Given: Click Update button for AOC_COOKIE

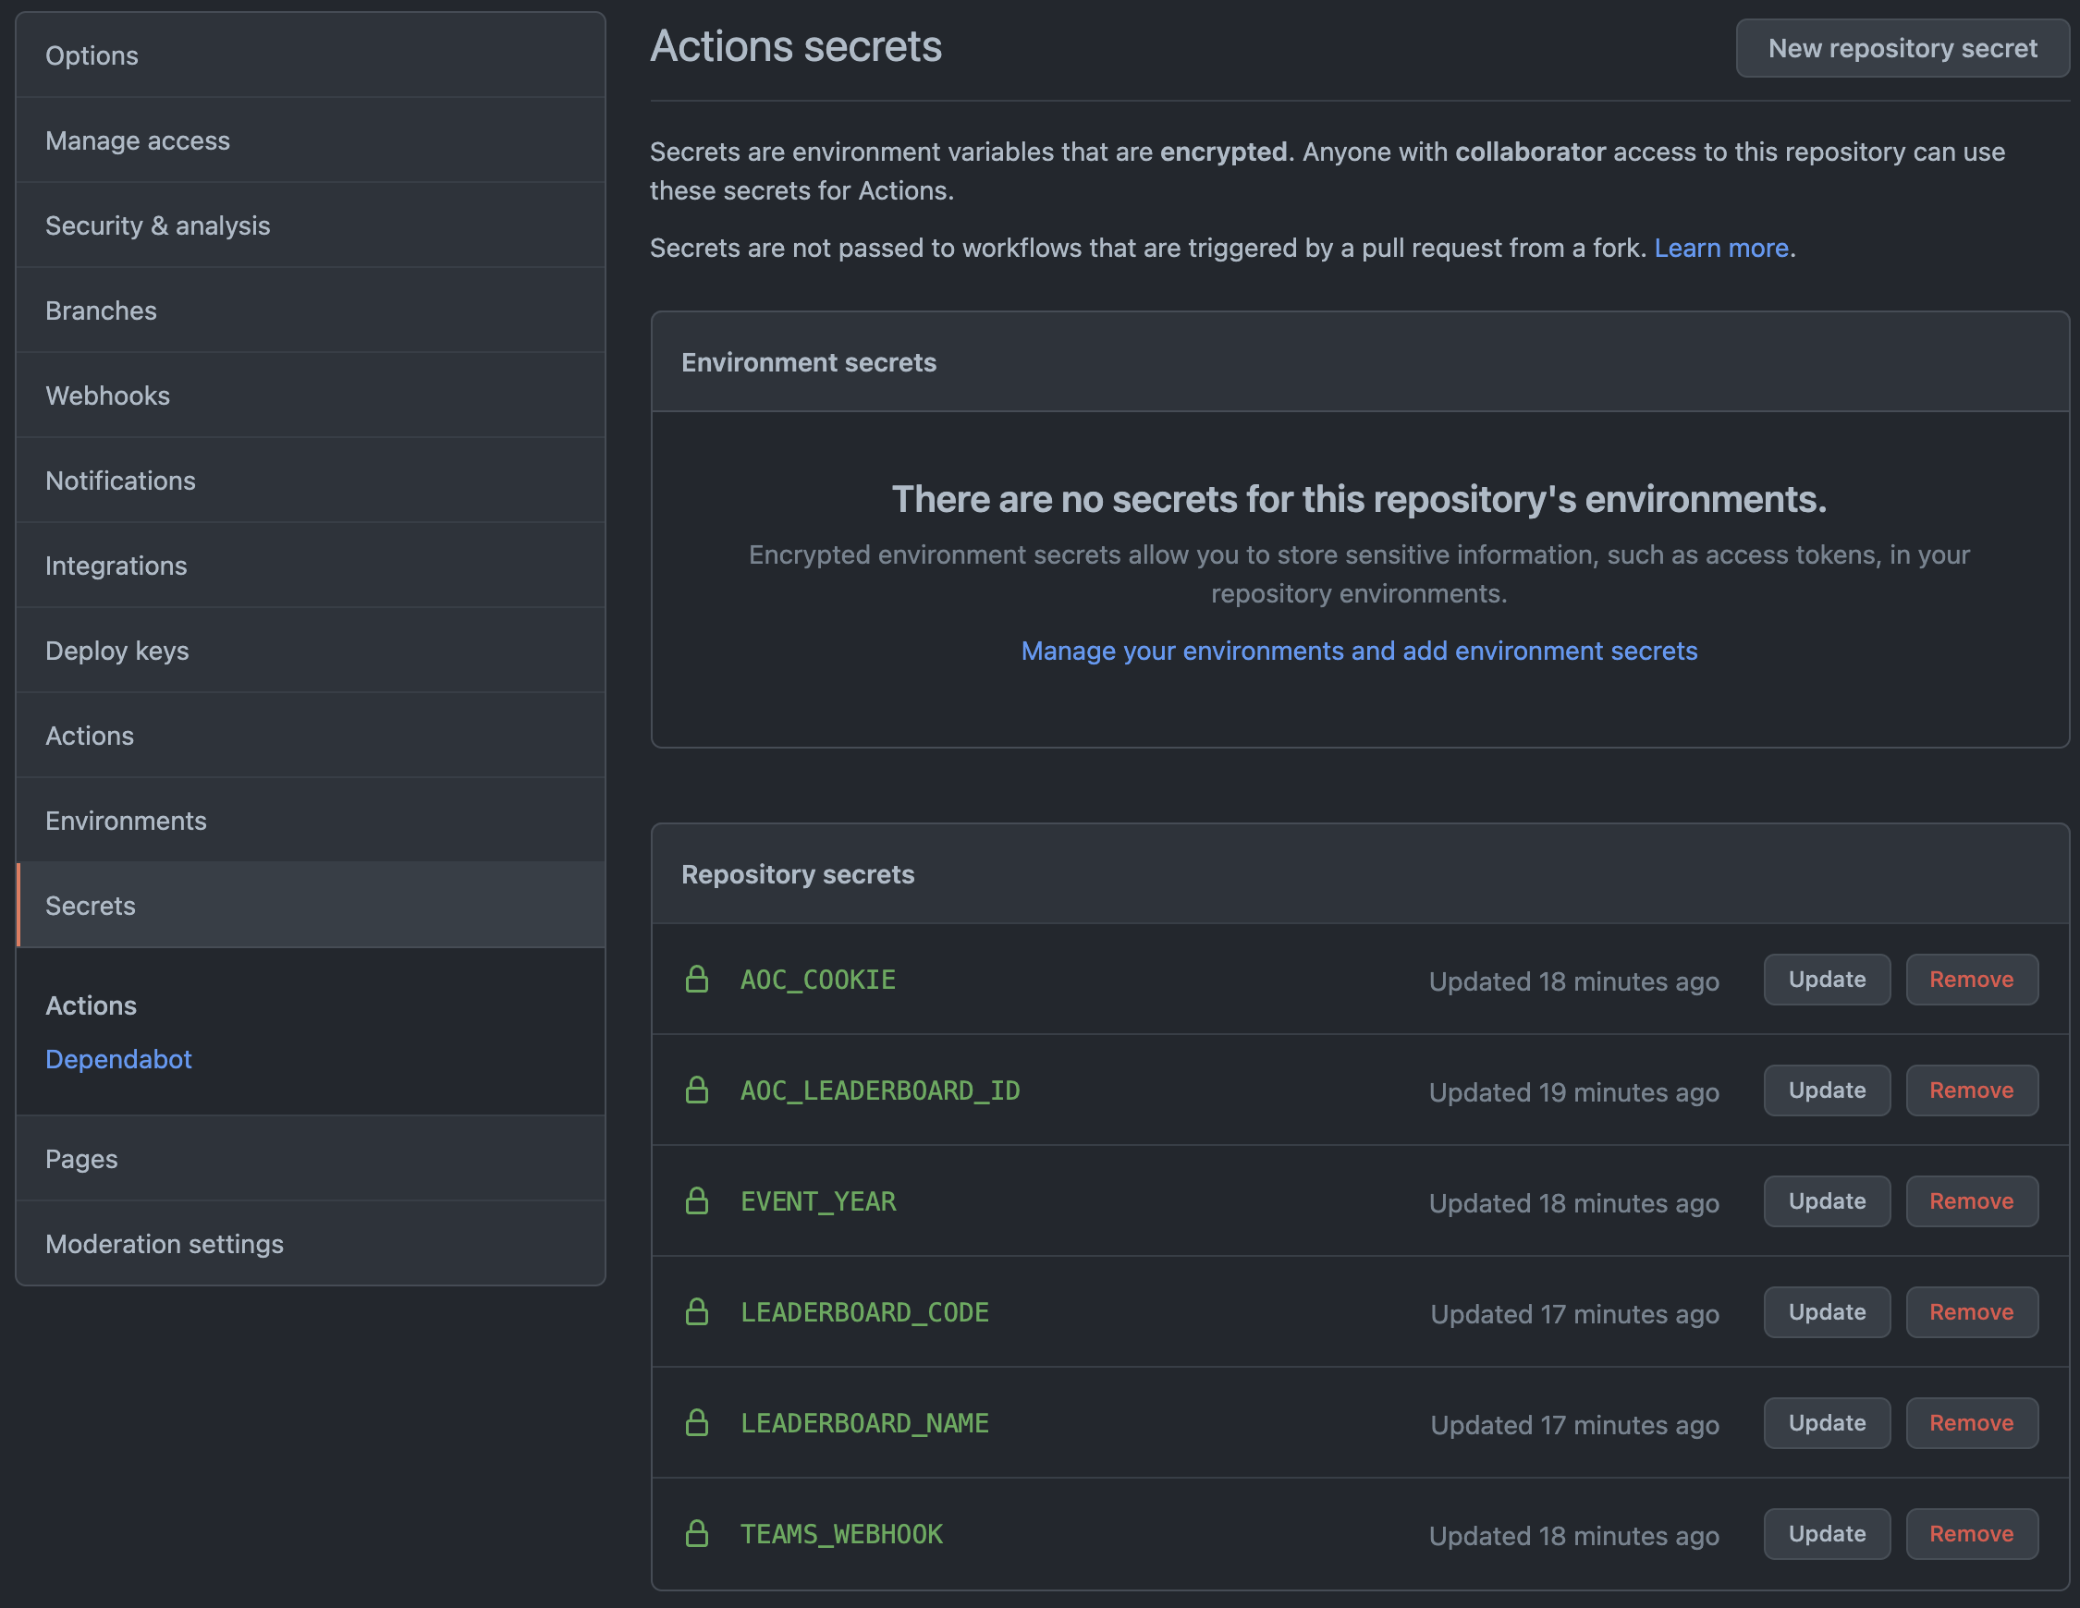Looking at the screenshot, I should (1827, 979).
